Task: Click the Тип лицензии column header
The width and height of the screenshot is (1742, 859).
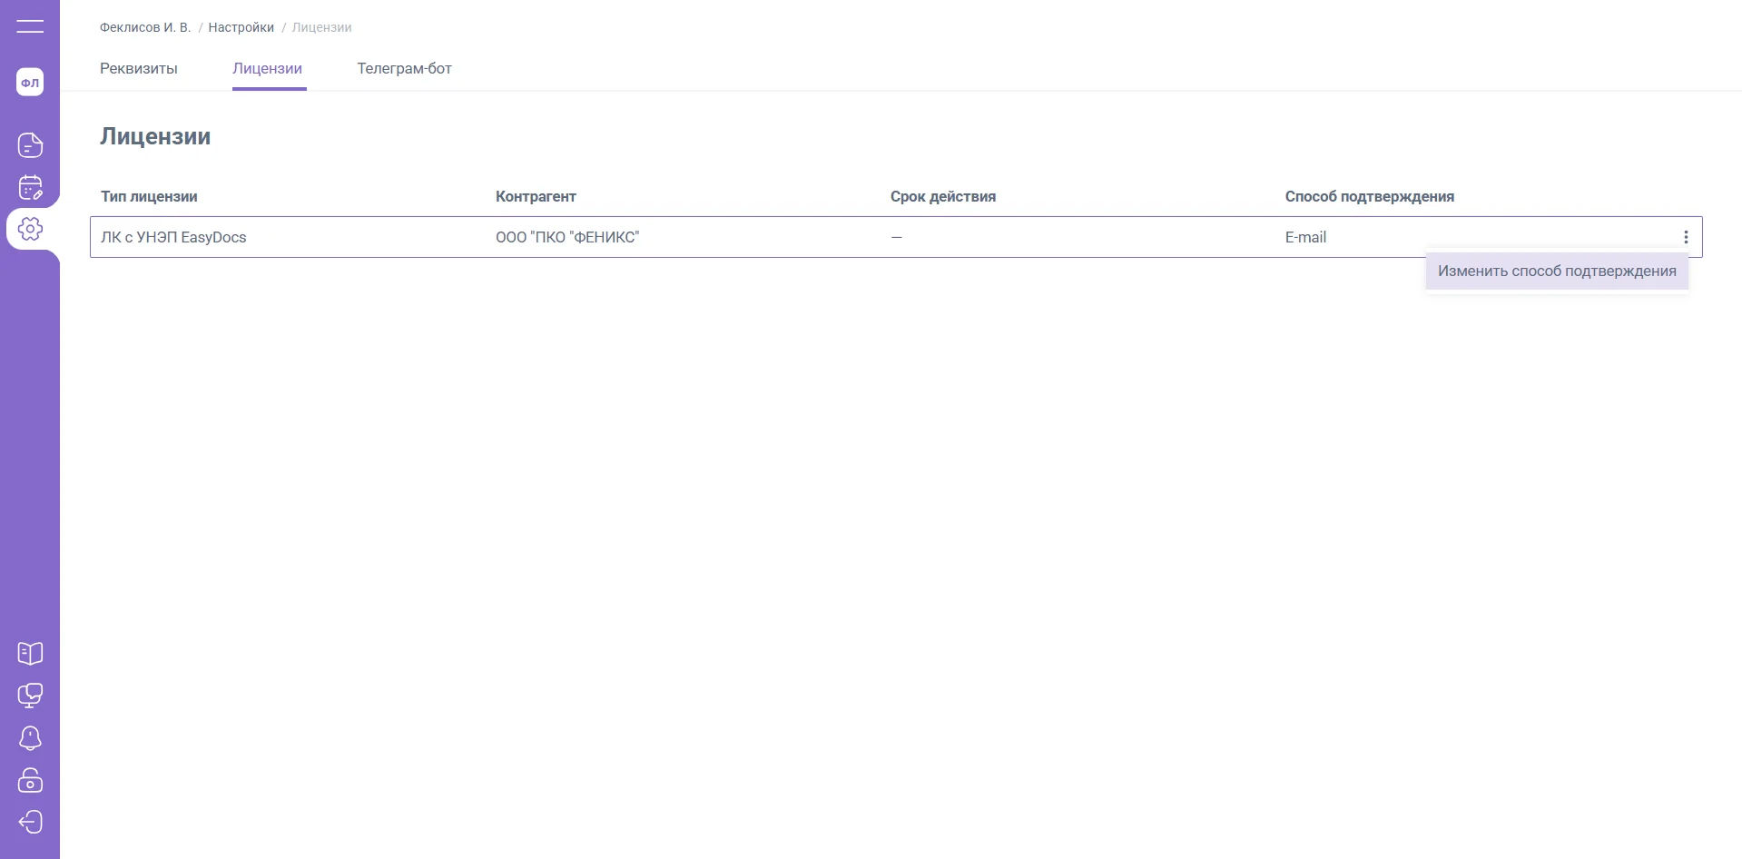Action: [x=149, y=197]
